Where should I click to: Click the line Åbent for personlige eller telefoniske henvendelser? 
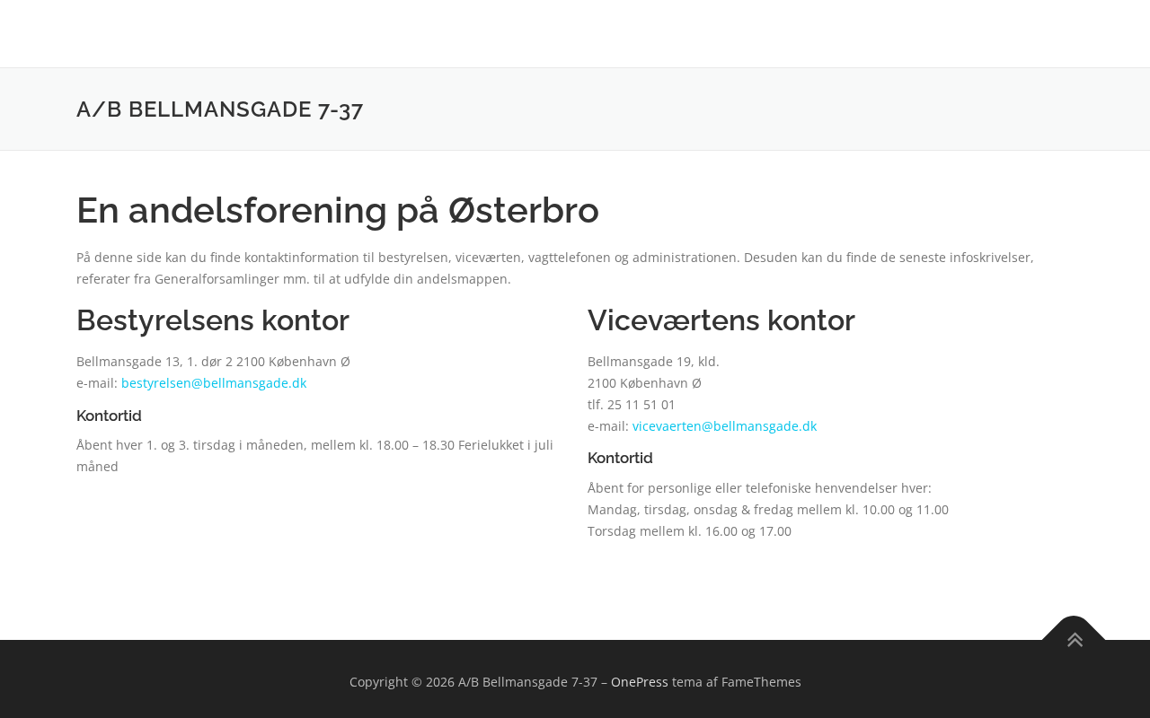[759, 488]
